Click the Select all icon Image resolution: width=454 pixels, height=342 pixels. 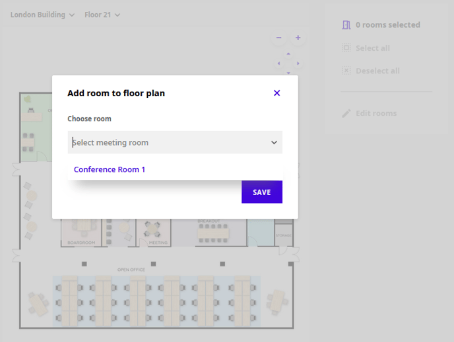pyautogui.click(x=346, y=48)
